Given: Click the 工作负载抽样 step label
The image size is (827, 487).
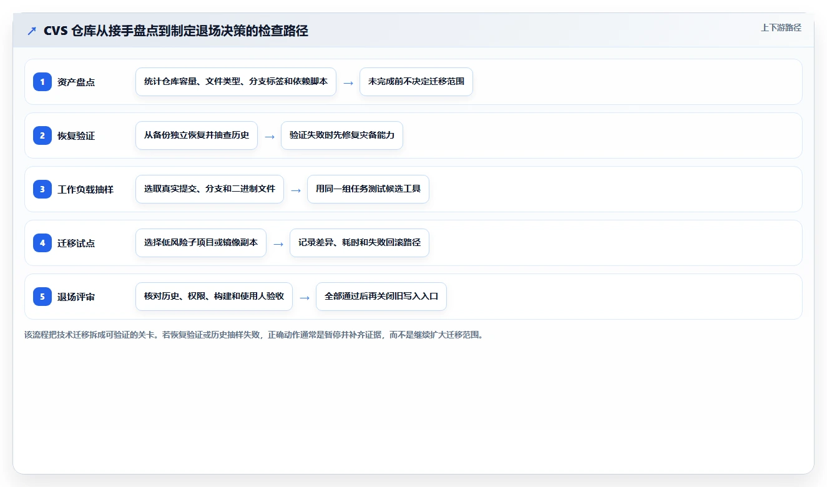Looking at the screenshot, I should click(86, 189).
